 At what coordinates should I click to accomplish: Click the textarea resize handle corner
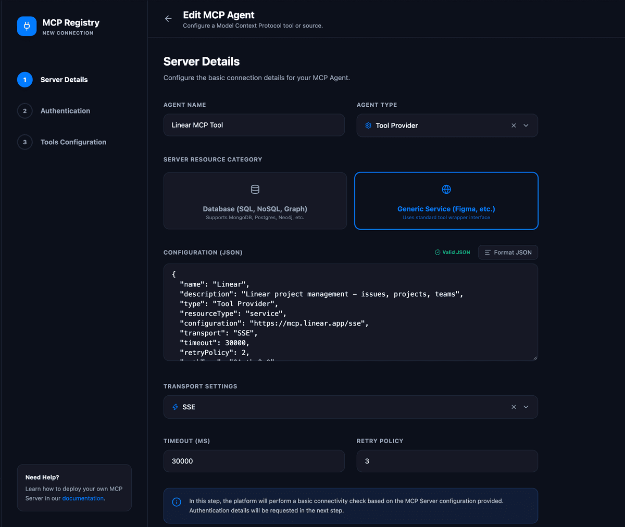click(x=534, y=358)
